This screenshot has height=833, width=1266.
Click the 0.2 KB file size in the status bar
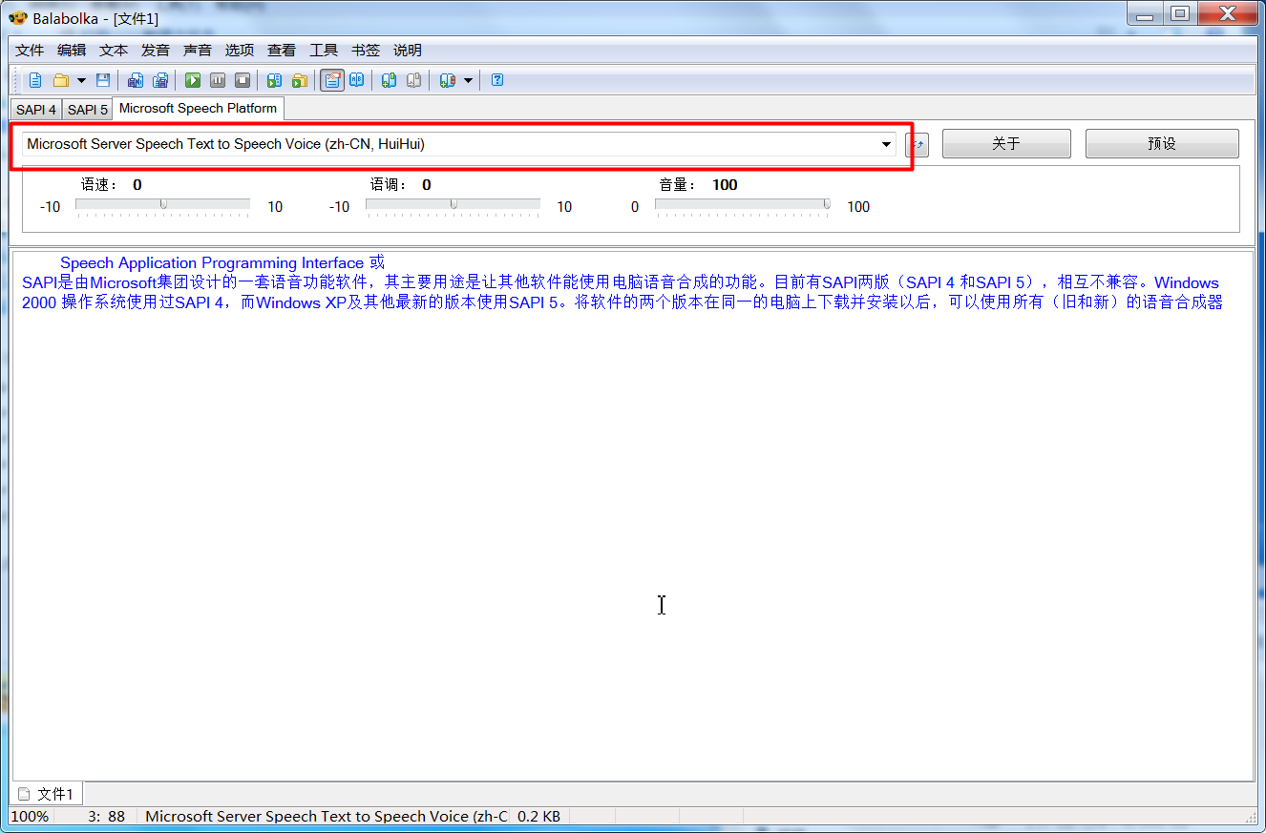[538, 817]
